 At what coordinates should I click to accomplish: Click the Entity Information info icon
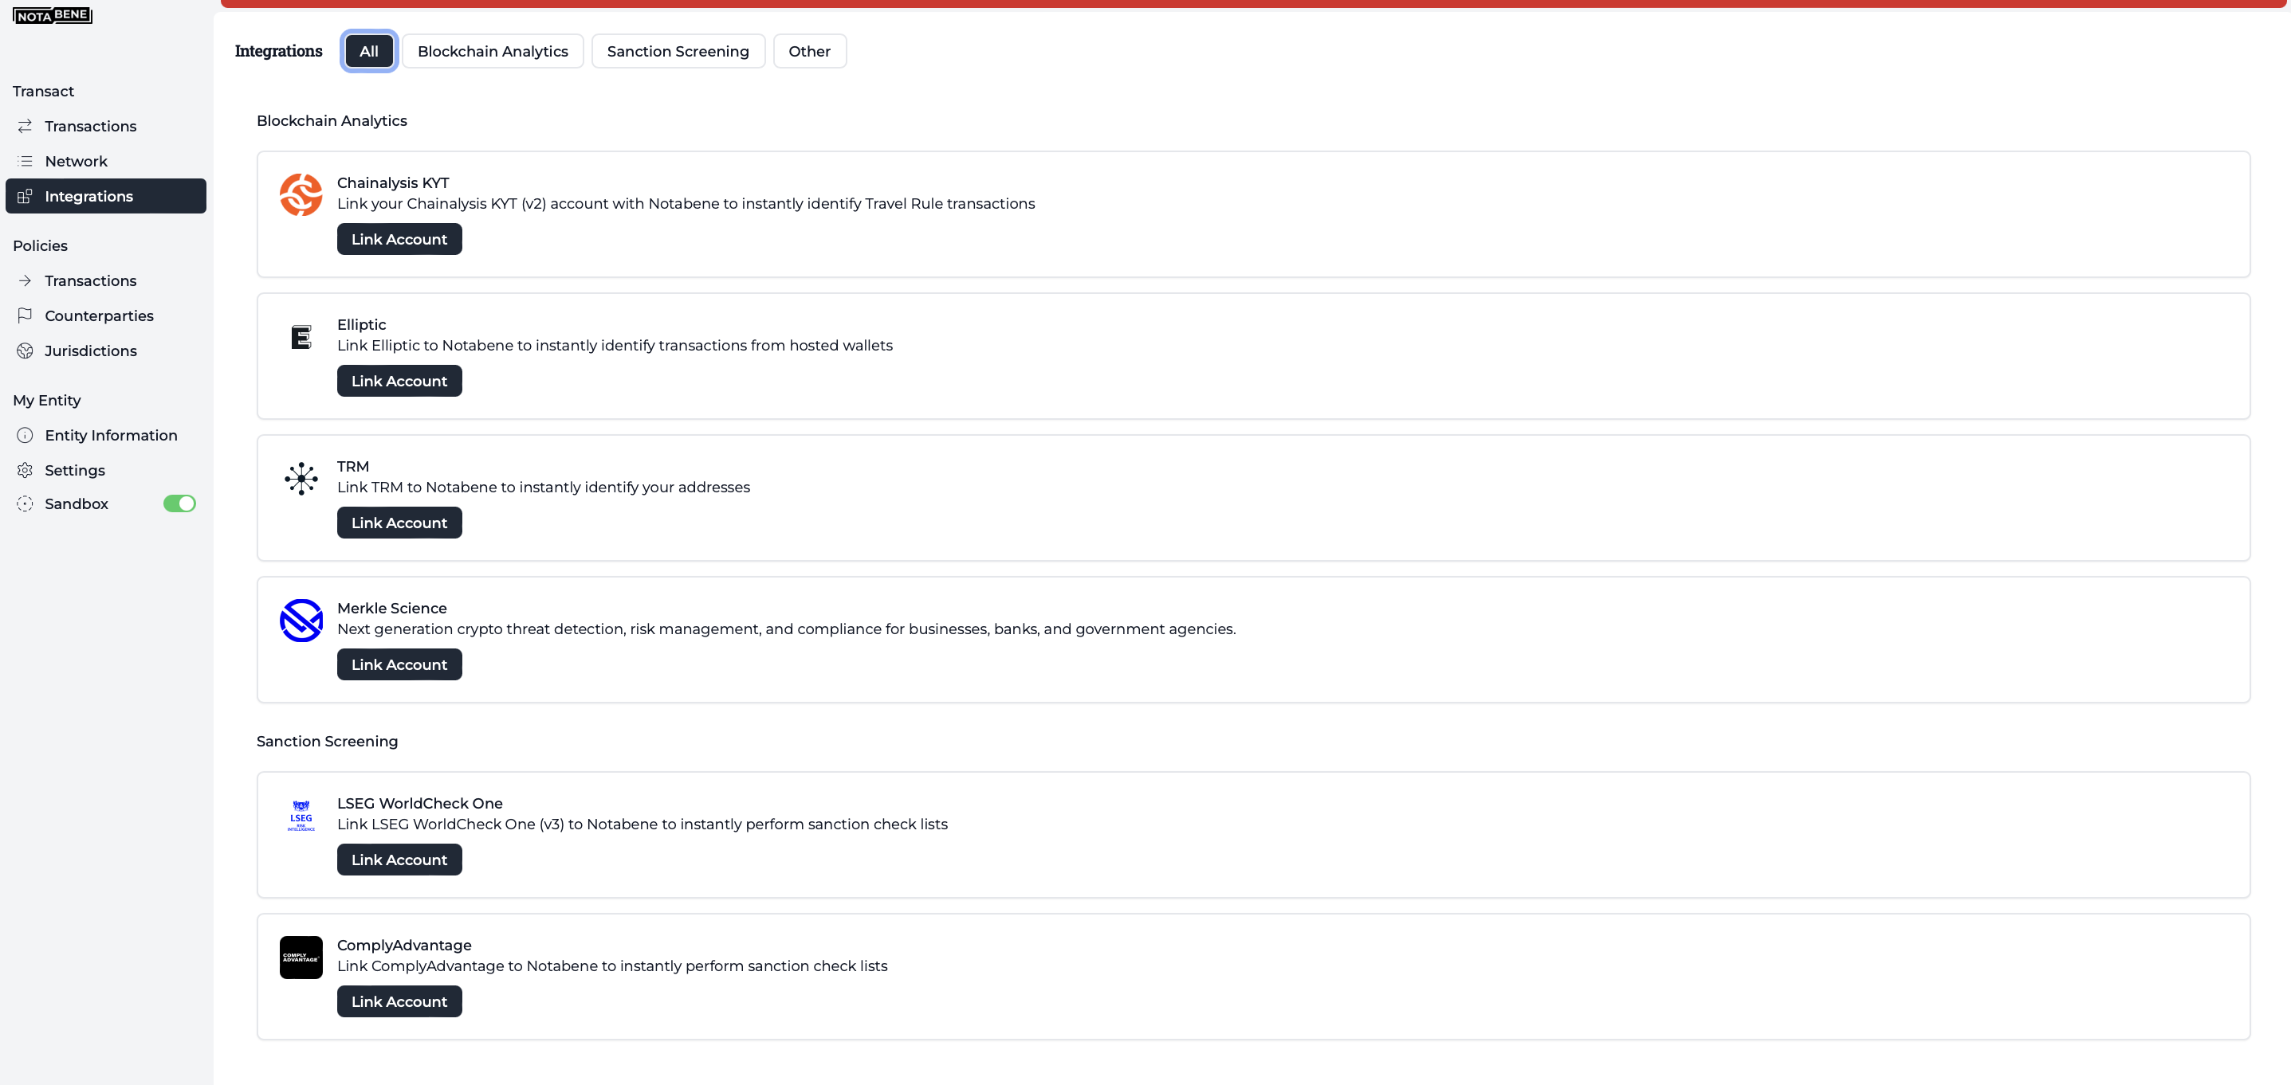[25, 436]
